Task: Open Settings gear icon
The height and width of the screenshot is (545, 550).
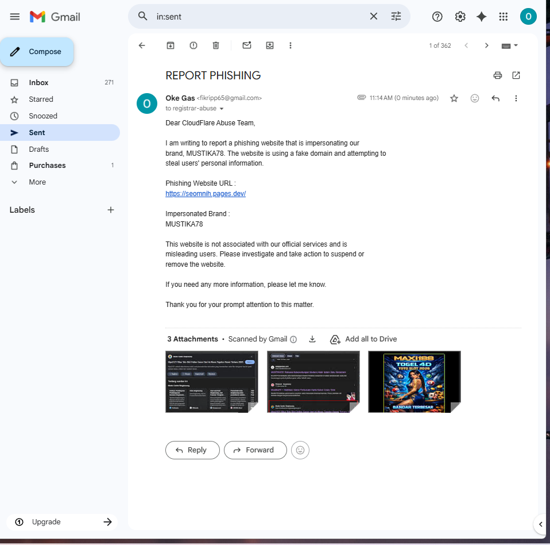Action: tap(460, 17)
